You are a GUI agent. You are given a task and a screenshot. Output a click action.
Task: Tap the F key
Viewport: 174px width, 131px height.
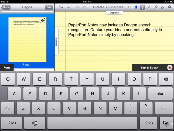point(61,94)
